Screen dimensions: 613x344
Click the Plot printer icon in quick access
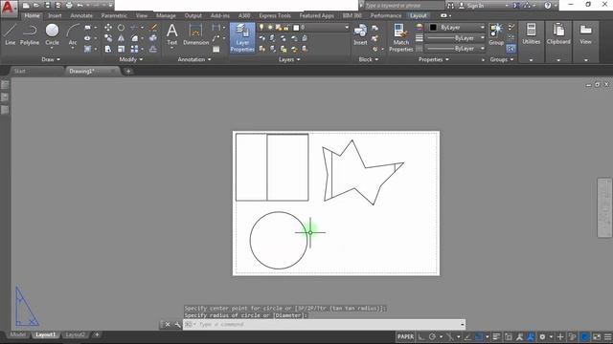click(x=69, y=6)
